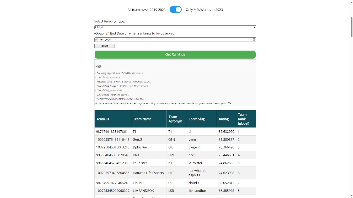
Task: Toggle the MSI/Worlds 2023 switch
Action: pyautogui.click(x=176, y=10)
